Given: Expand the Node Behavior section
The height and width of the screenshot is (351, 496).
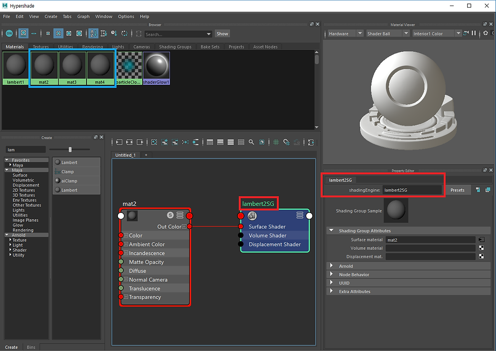Looking at the screenshot, I should [331, 274].
